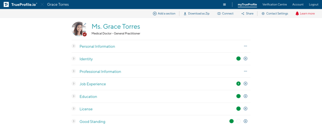Click the Connect button
Viewport: 322px width, 140px height.
click(225, 14)
